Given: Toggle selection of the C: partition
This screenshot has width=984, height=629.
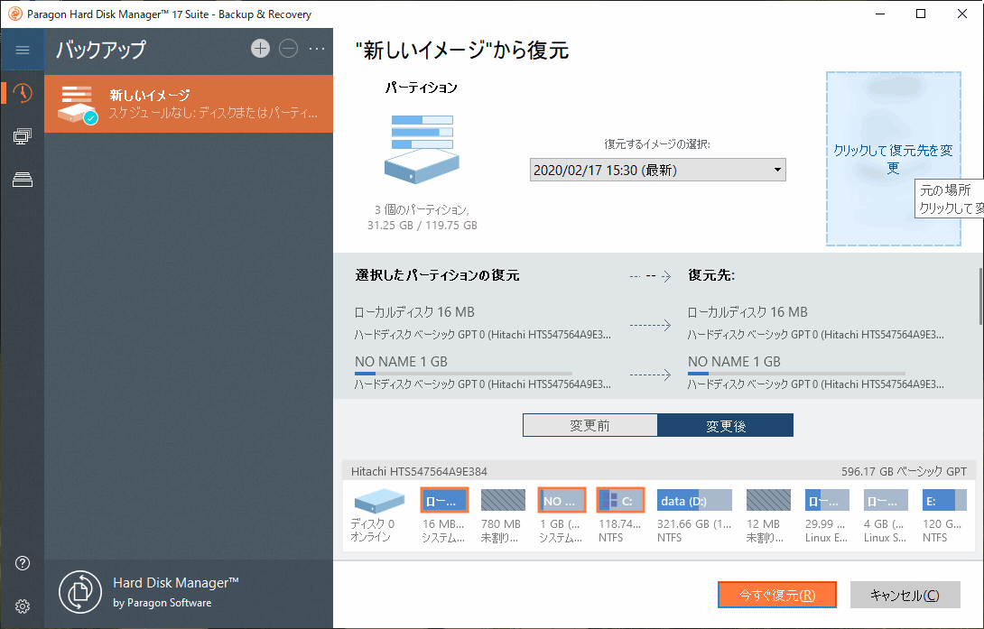Looking at the screenshot, I should tap(620, 499).
